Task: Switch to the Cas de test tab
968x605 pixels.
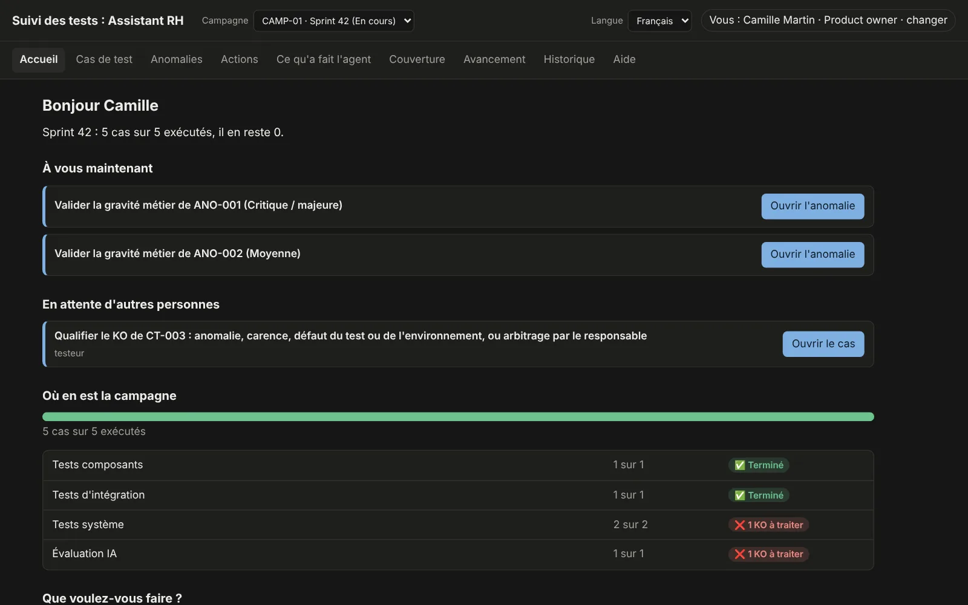Action: (x=104, y=59)
